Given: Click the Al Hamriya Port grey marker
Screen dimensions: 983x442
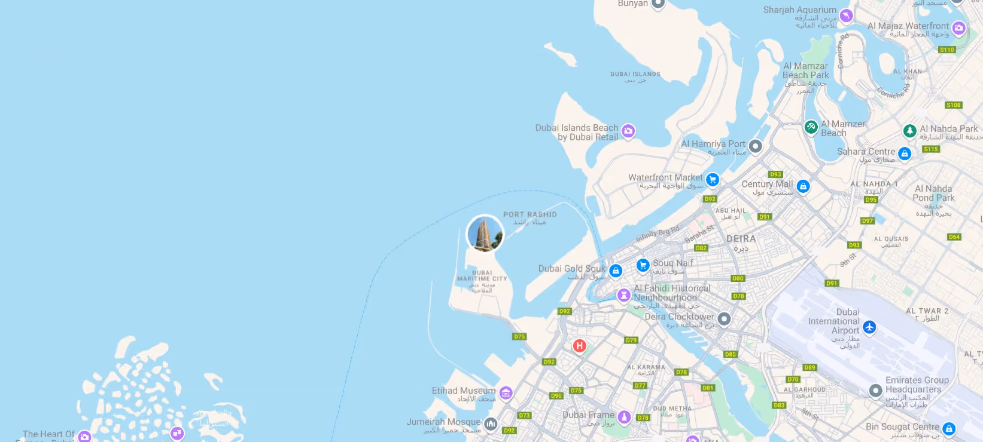Looking at the screenshot, I should click(x=756, y=146).
